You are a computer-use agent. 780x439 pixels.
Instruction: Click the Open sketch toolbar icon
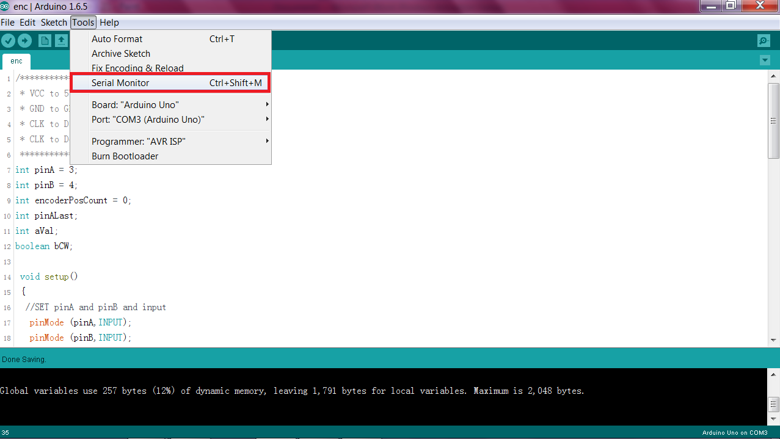[61, 40]
